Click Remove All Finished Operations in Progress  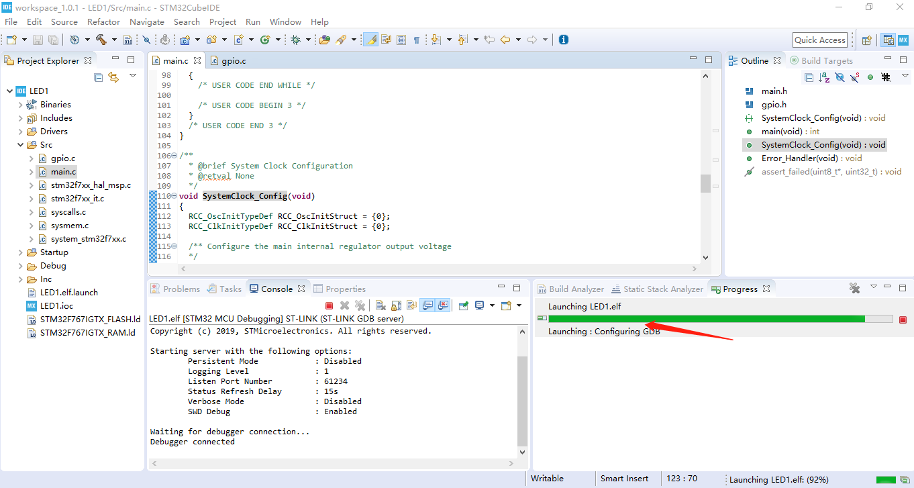click(854, 288)
